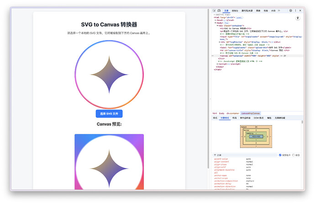This screenshot has height=204, width=315.
Task: Open the 事件监听器 Event Listeners sub-tab
Action: [x=245, y=118]
